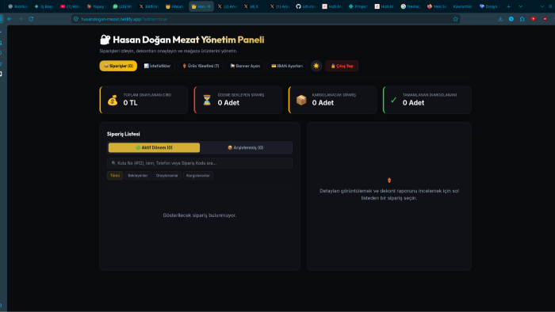
Task: Click the hourglass icon on the Ödeme Bekleyen card
Action: click(207, 100)
